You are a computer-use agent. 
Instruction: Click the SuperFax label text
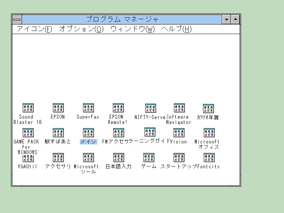(88, 117)
